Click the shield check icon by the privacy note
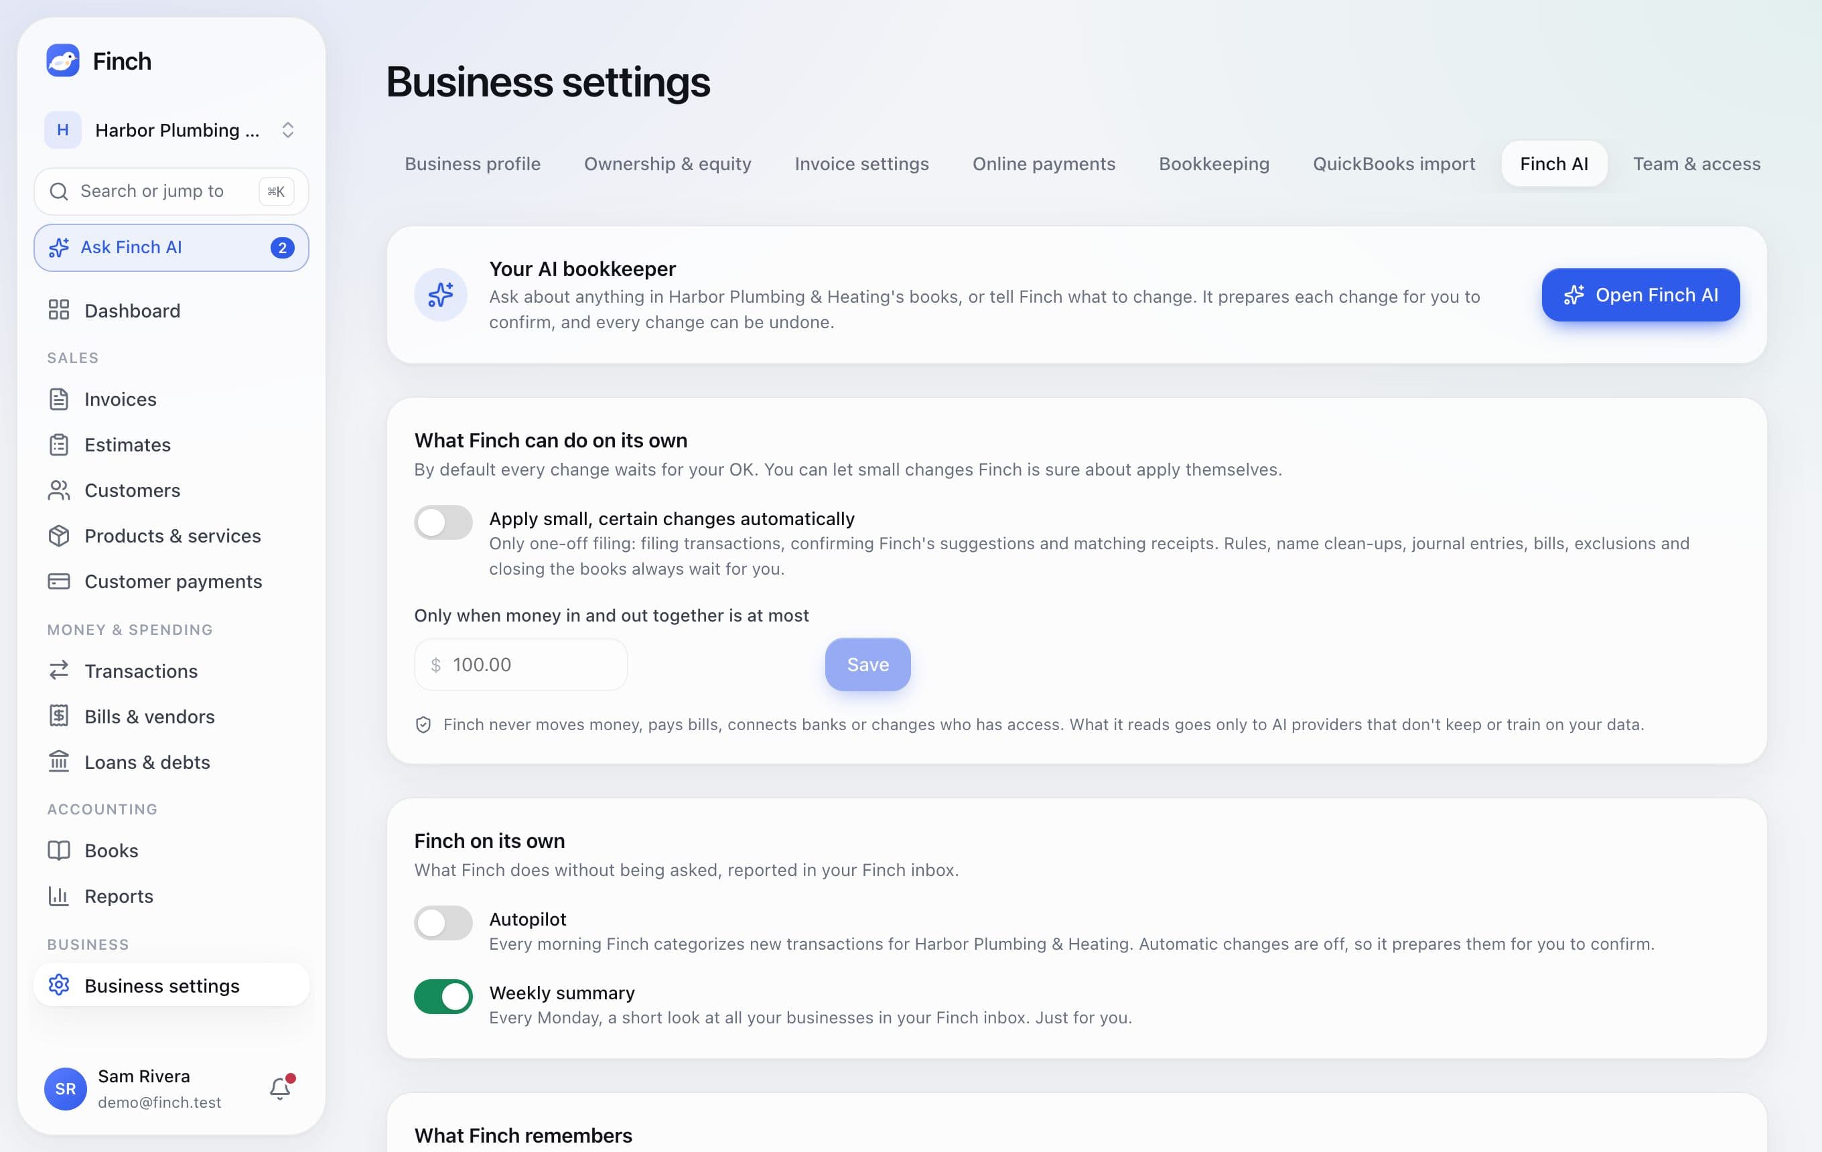The image size is (1822, 1152). [x=424, y=725]
